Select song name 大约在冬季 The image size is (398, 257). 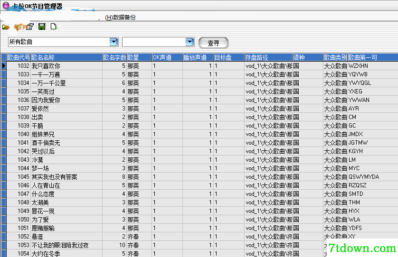pos(46,254)
